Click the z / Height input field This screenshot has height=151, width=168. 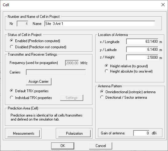click(x=142, y=58)
